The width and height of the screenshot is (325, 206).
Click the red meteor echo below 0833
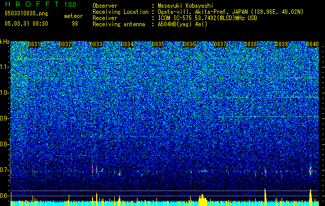pyautogui.click(x=92, y=169)
